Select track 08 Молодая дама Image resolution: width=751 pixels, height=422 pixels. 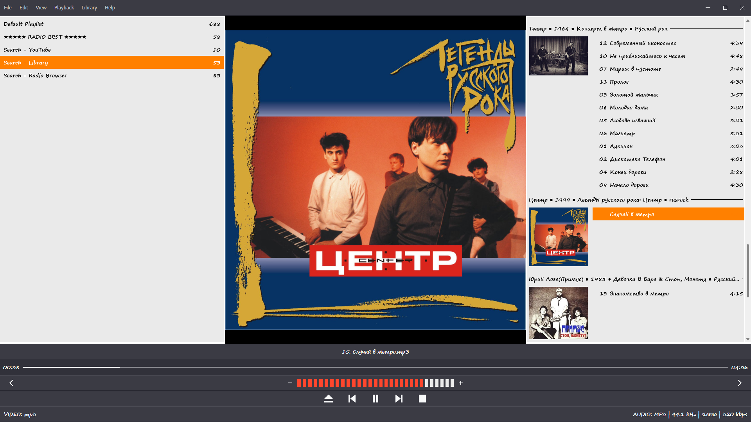click(668, 107)
